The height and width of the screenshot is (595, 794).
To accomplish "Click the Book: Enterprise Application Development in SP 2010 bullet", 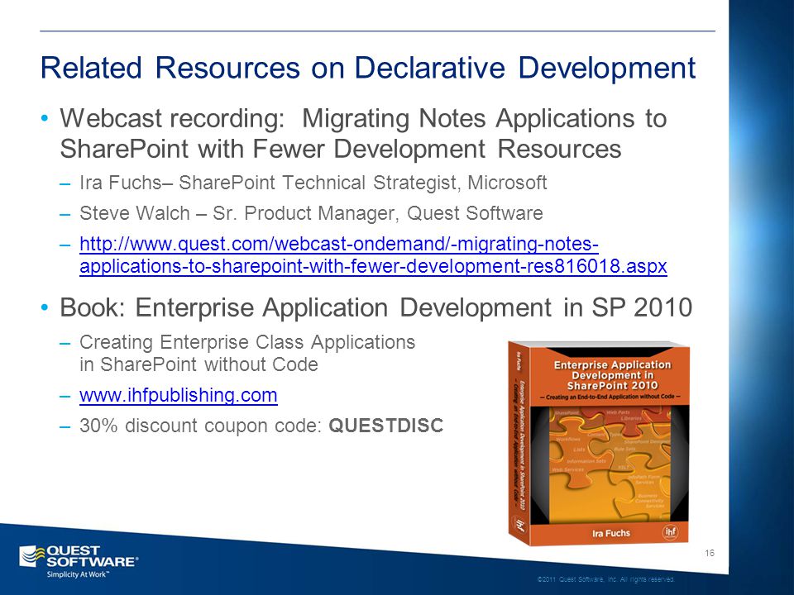I will coord(375,307).
